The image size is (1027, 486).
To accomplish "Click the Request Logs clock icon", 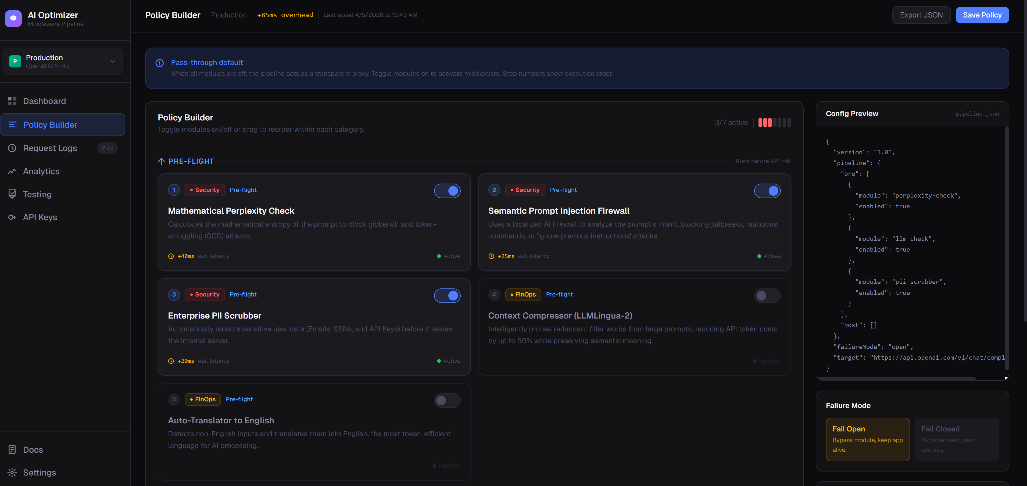I will [12, 148].
